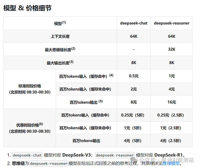Click the deepseek-reasoner code tag in footnote 2
The width and height of the screenshot is (200, 168).
[49, 164]
